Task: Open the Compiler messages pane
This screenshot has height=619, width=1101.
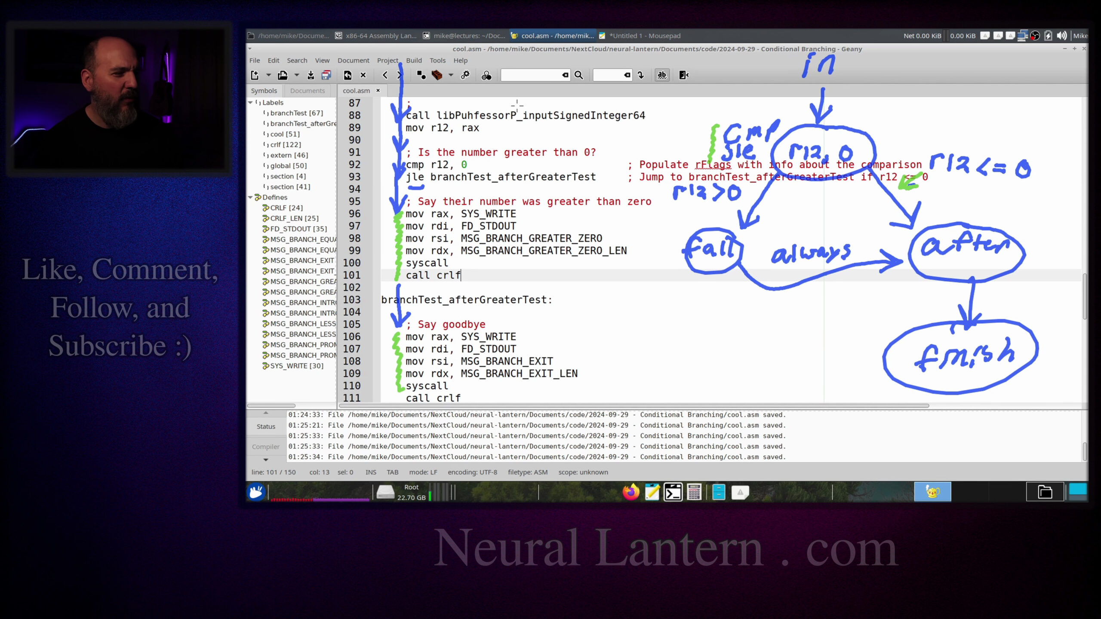Action: (x=265, y=447)
